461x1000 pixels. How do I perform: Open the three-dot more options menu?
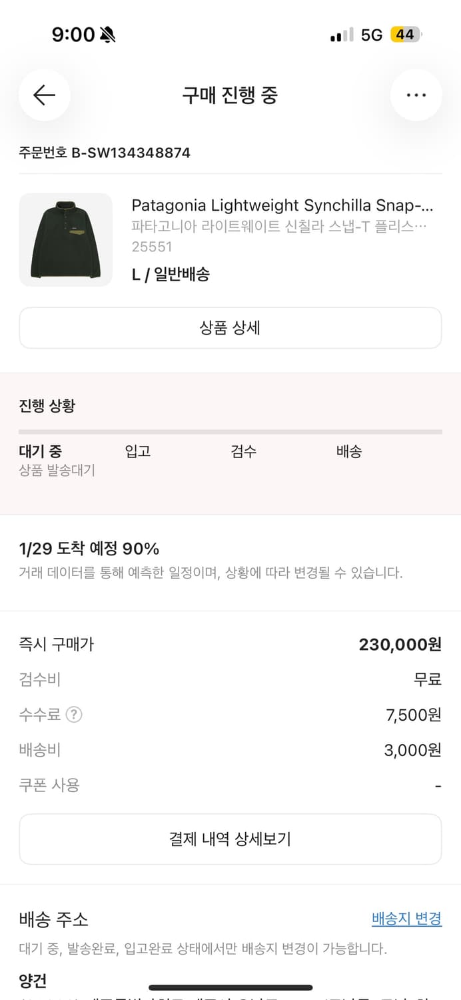(416, 95)
